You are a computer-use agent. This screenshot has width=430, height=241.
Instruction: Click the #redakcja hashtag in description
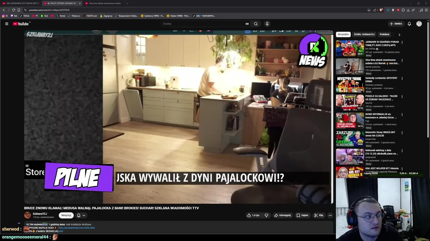(x=76, y=224)
